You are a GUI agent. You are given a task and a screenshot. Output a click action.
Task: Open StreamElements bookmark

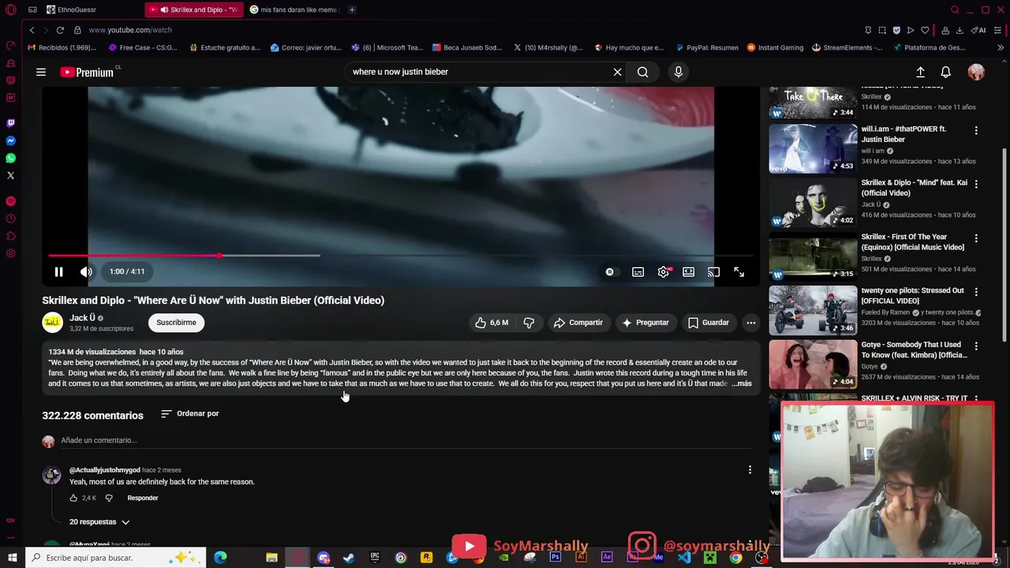(x=847, y=47)
